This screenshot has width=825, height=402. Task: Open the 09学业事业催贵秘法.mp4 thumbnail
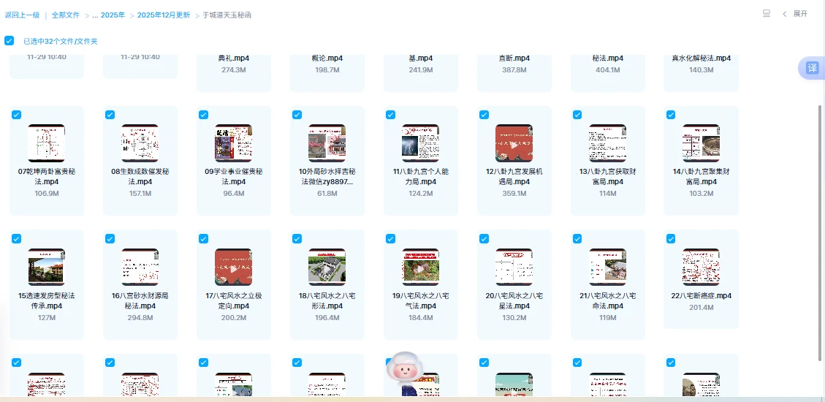(233, 143)
